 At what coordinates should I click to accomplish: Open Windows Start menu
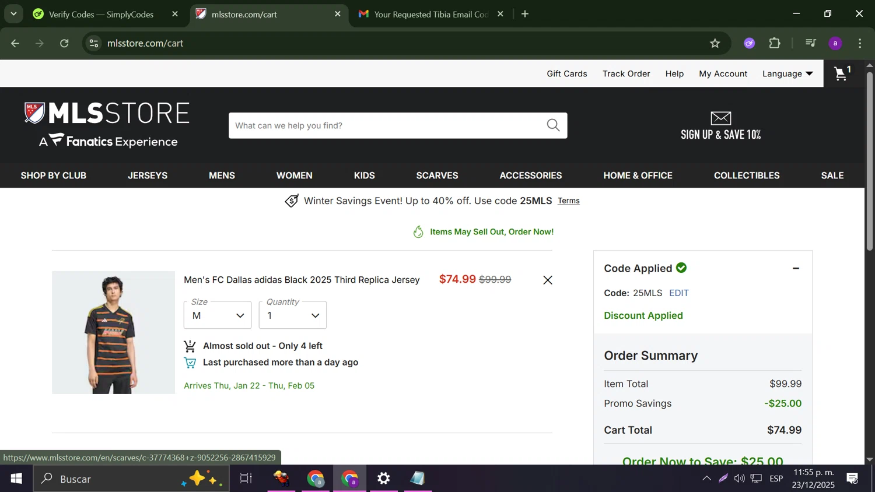coord(16,479)
